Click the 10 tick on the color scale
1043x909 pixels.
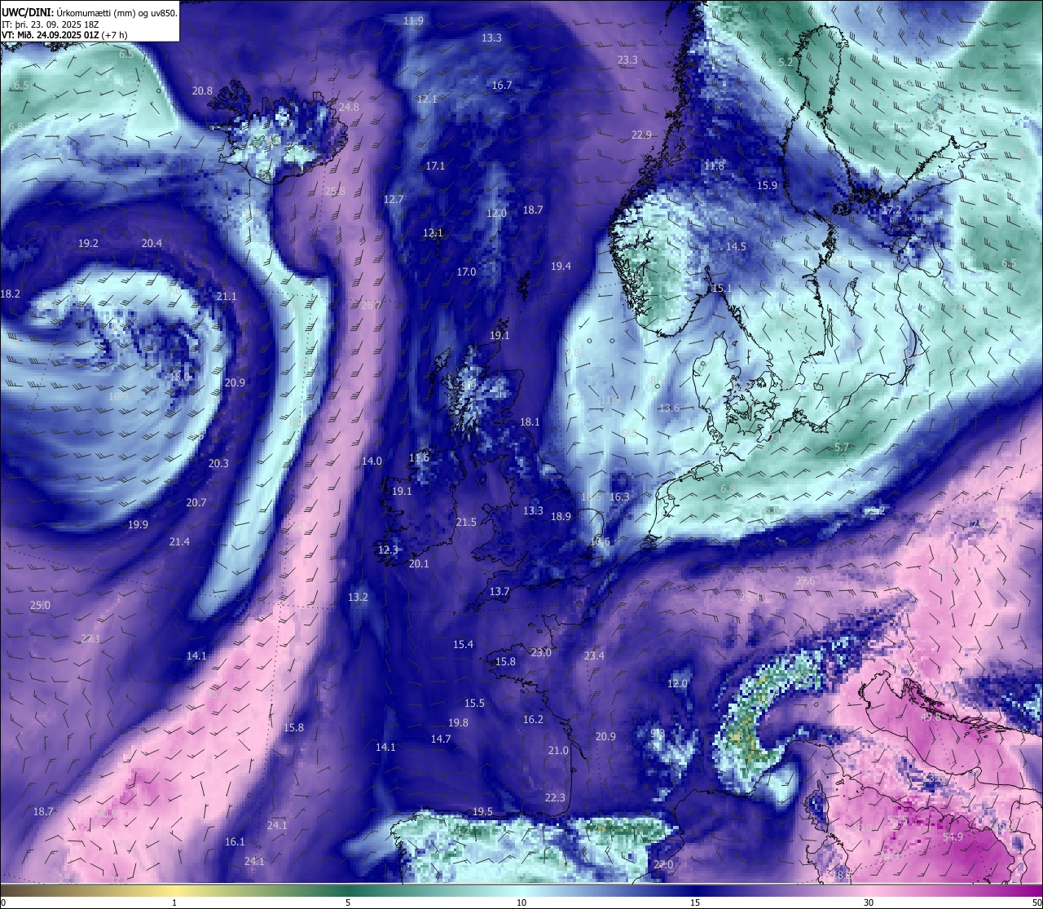coord(521,902)
